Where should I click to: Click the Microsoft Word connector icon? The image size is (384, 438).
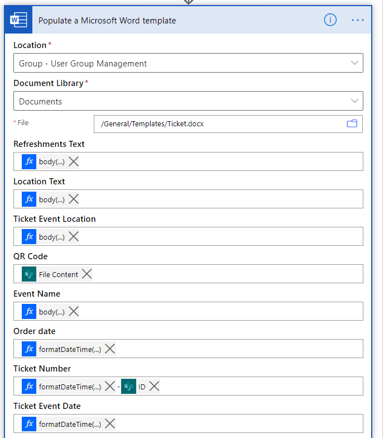point(18,21)
